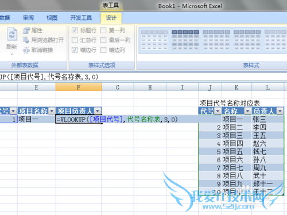Click cell 李四
The height and width of the screenshot is (215, 287).
268,127
